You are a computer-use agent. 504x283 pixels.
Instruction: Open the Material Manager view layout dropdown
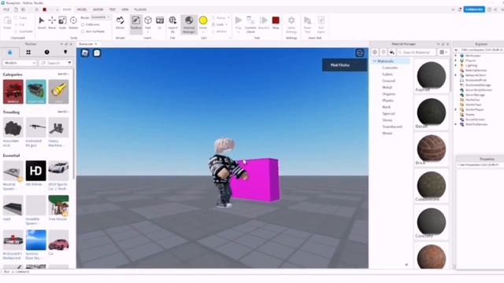(x=443, y=52)
